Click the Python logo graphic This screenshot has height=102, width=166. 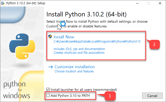pyautogui.click(x=22, y=46)
